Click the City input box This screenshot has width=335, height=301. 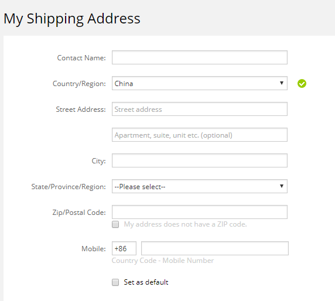(200, 160)
